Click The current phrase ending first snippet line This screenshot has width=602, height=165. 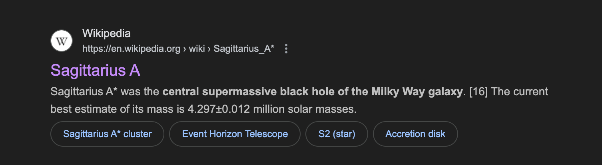pyautogui.click(x=519, y=92)
